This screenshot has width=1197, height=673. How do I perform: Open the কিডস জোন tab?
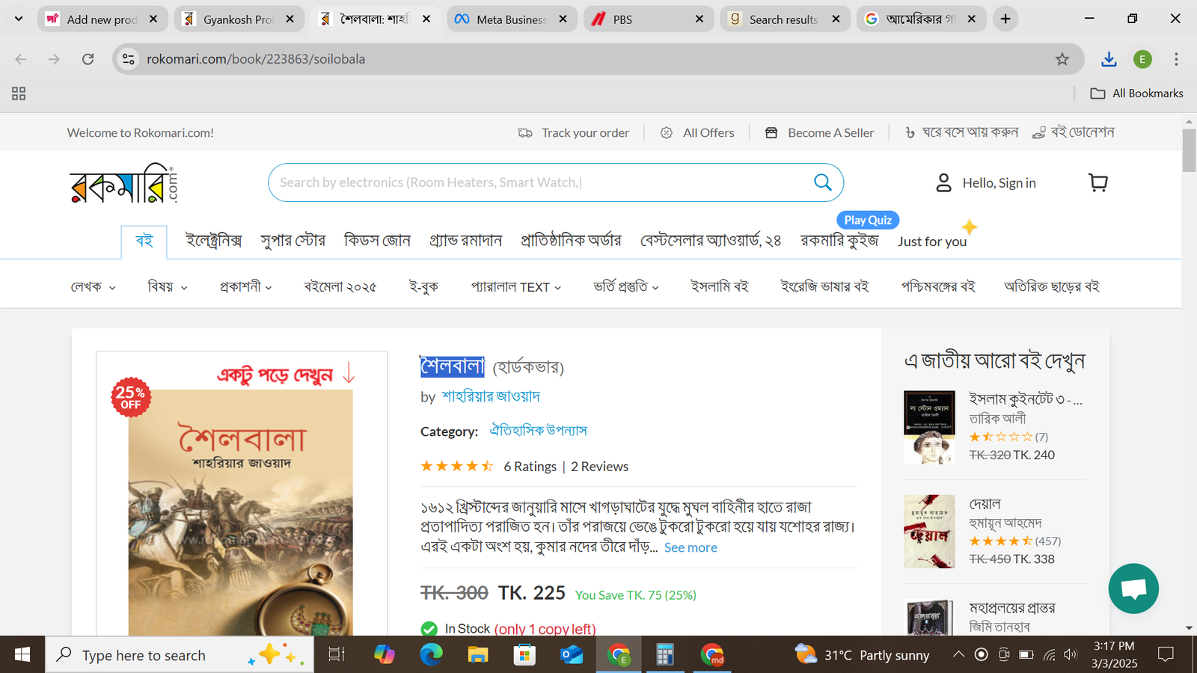pyautogui.click(x=377, y=241)
